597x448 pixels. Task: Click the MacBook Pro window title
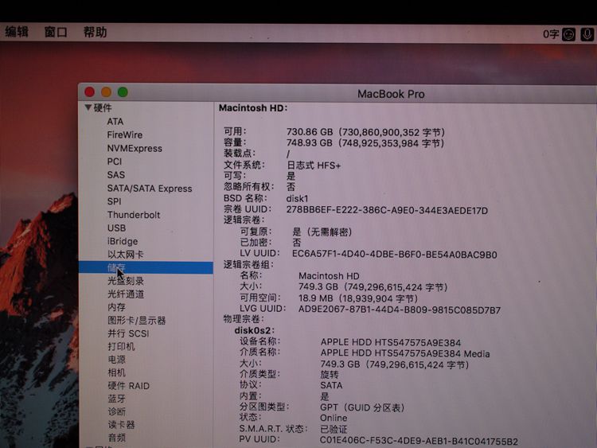point(391,94)
